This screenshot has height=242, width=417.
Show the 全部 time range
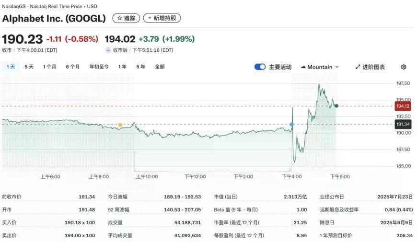160,67
